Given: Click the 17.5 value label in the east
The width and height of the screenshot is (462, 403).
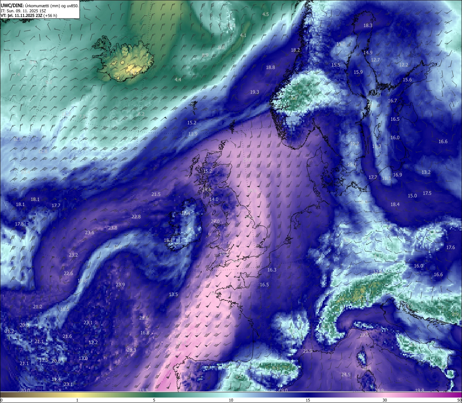Looking at the screenshot, I should click(427, 193).
